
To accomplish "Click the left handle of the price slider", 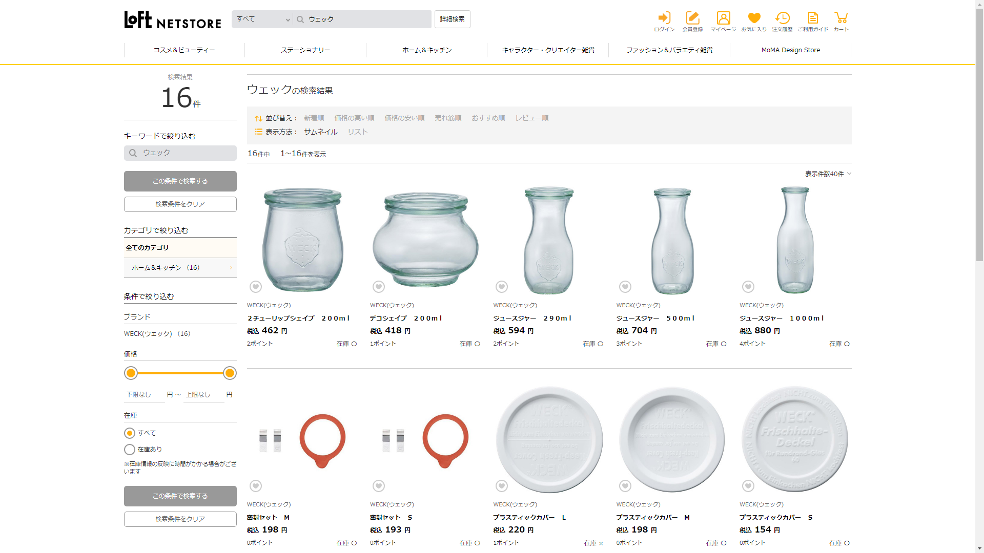I will coord(131,373).
